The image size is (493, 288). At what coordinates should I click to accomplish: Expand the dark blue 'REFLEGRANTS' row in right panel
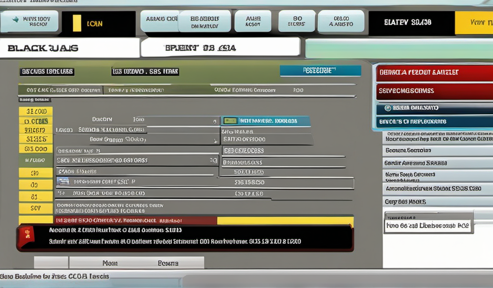[x=433, y=122]
